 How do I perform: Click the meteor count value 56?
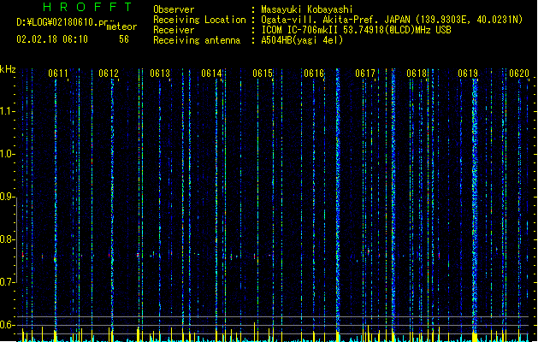(x=124, y=39)
